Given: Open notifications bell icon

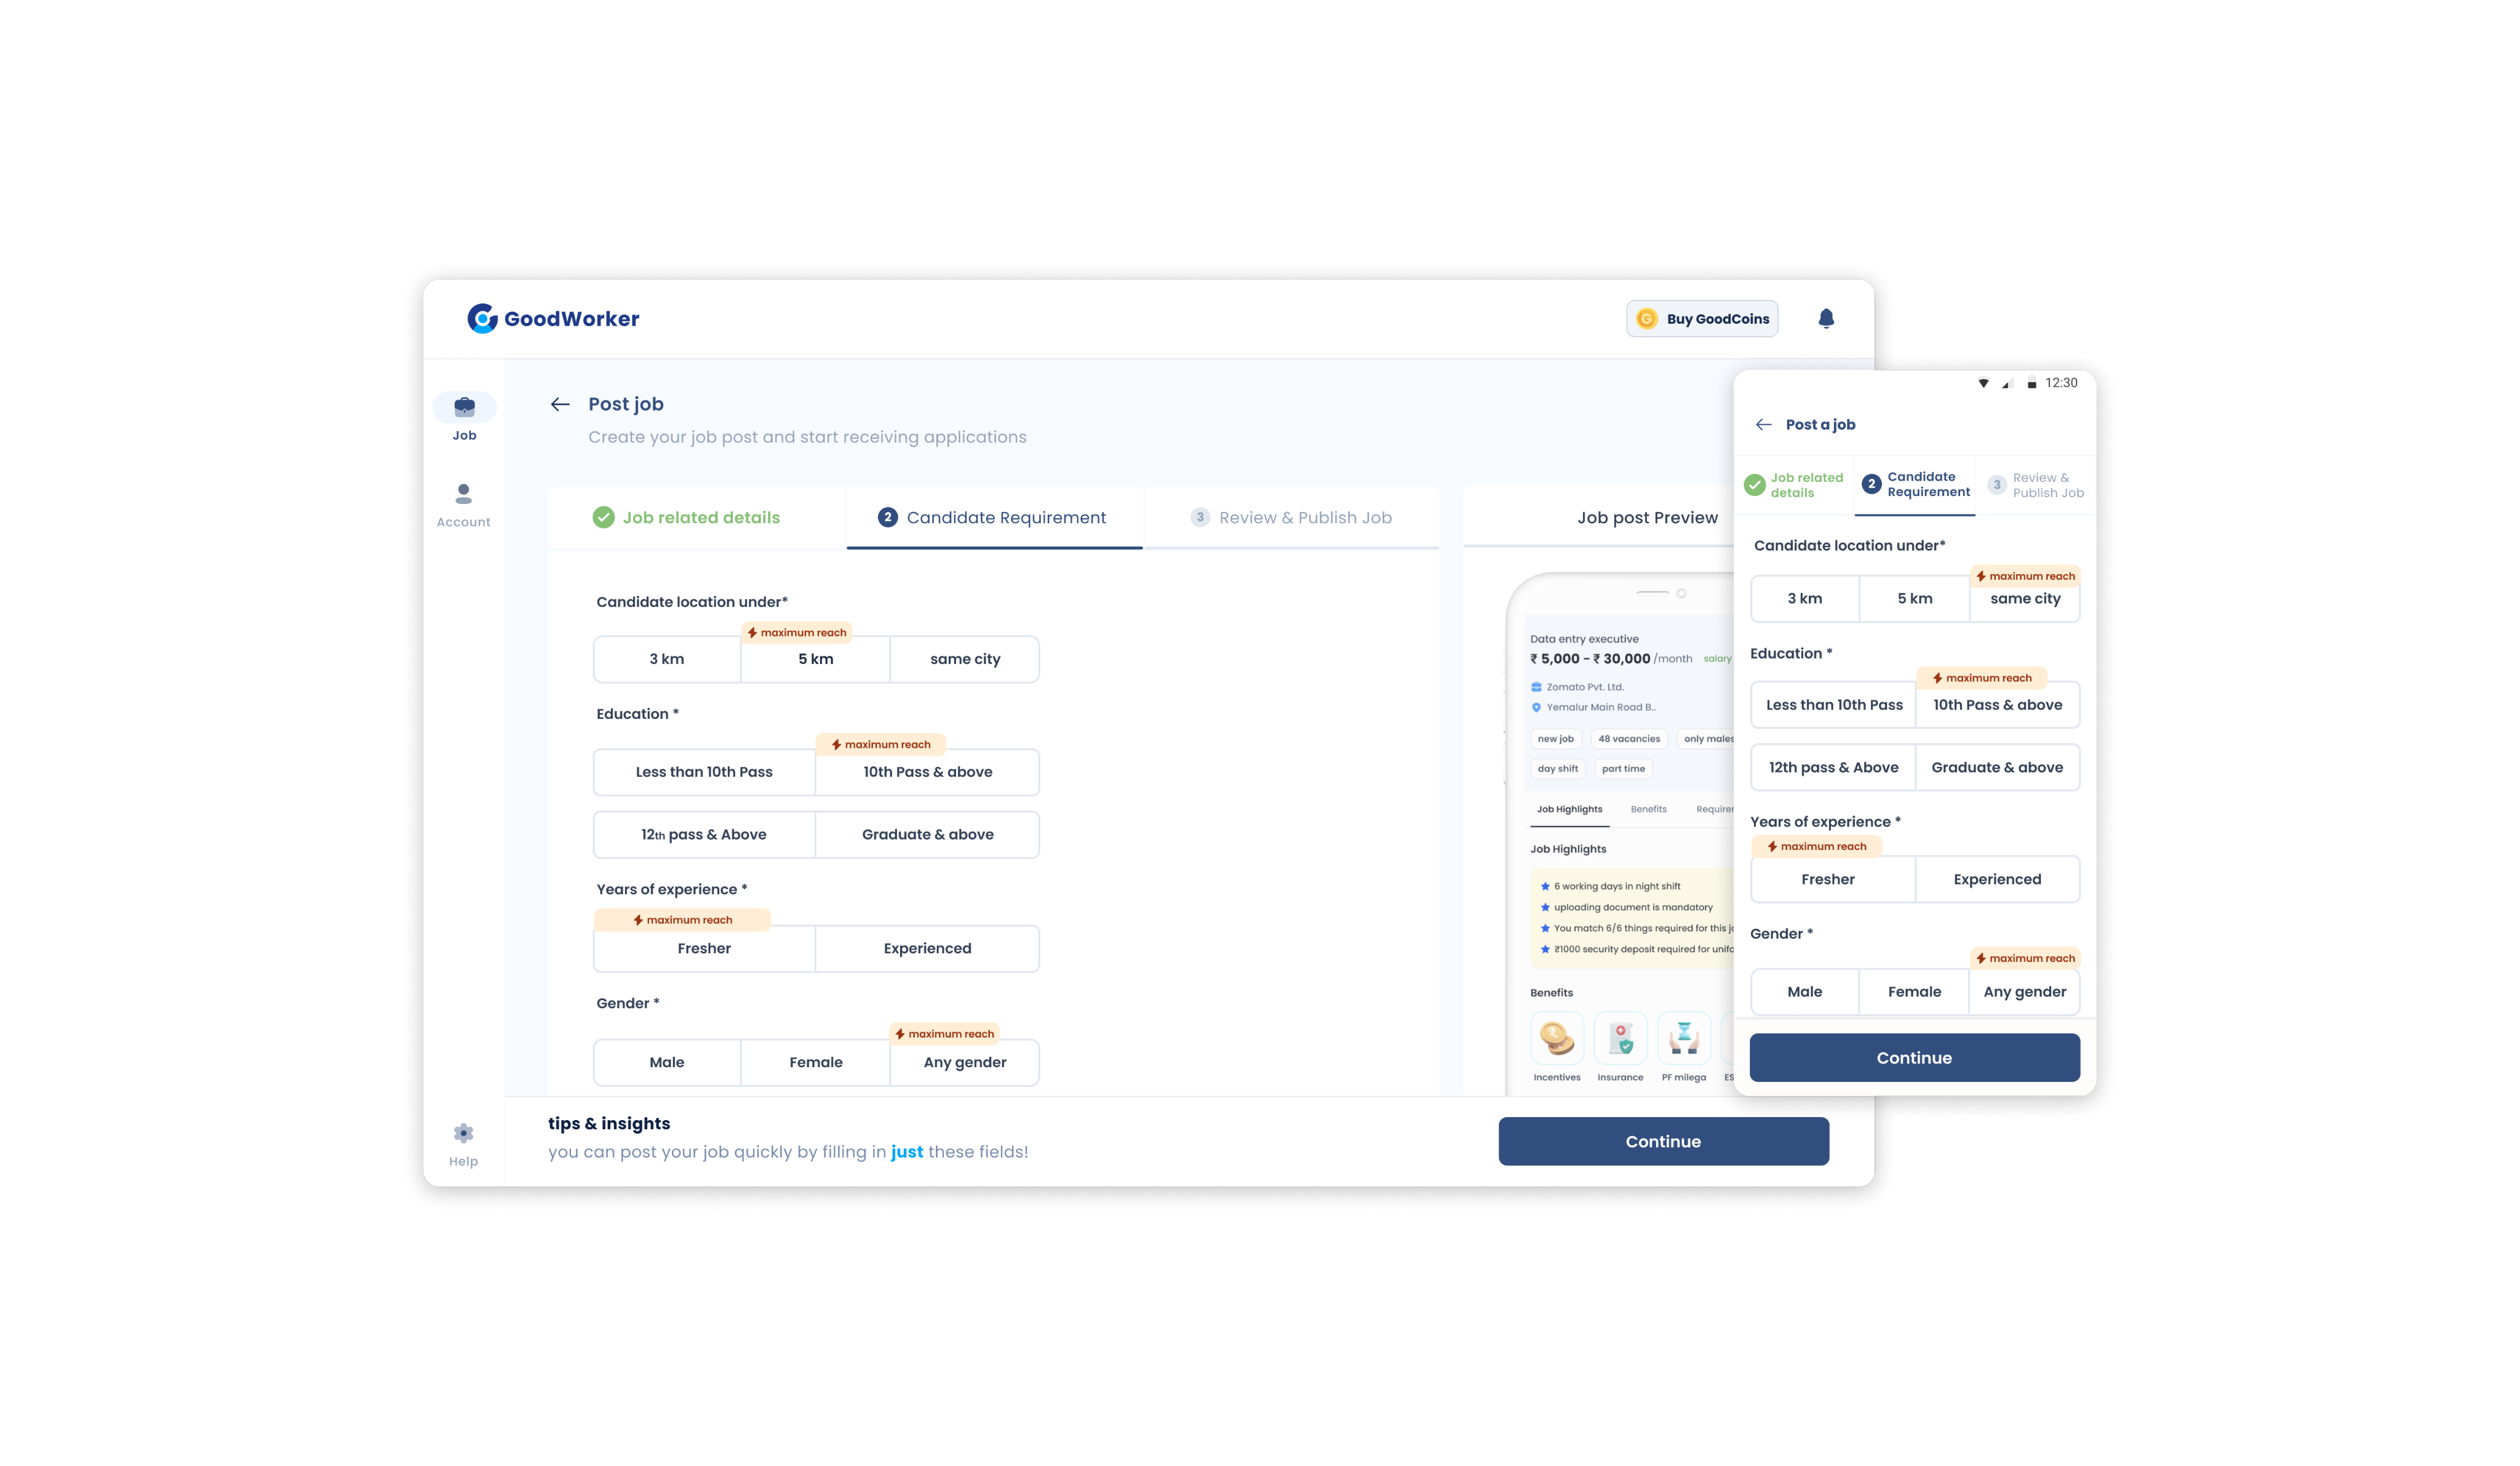Looking at the screenshot, I should pos(1825,318).
